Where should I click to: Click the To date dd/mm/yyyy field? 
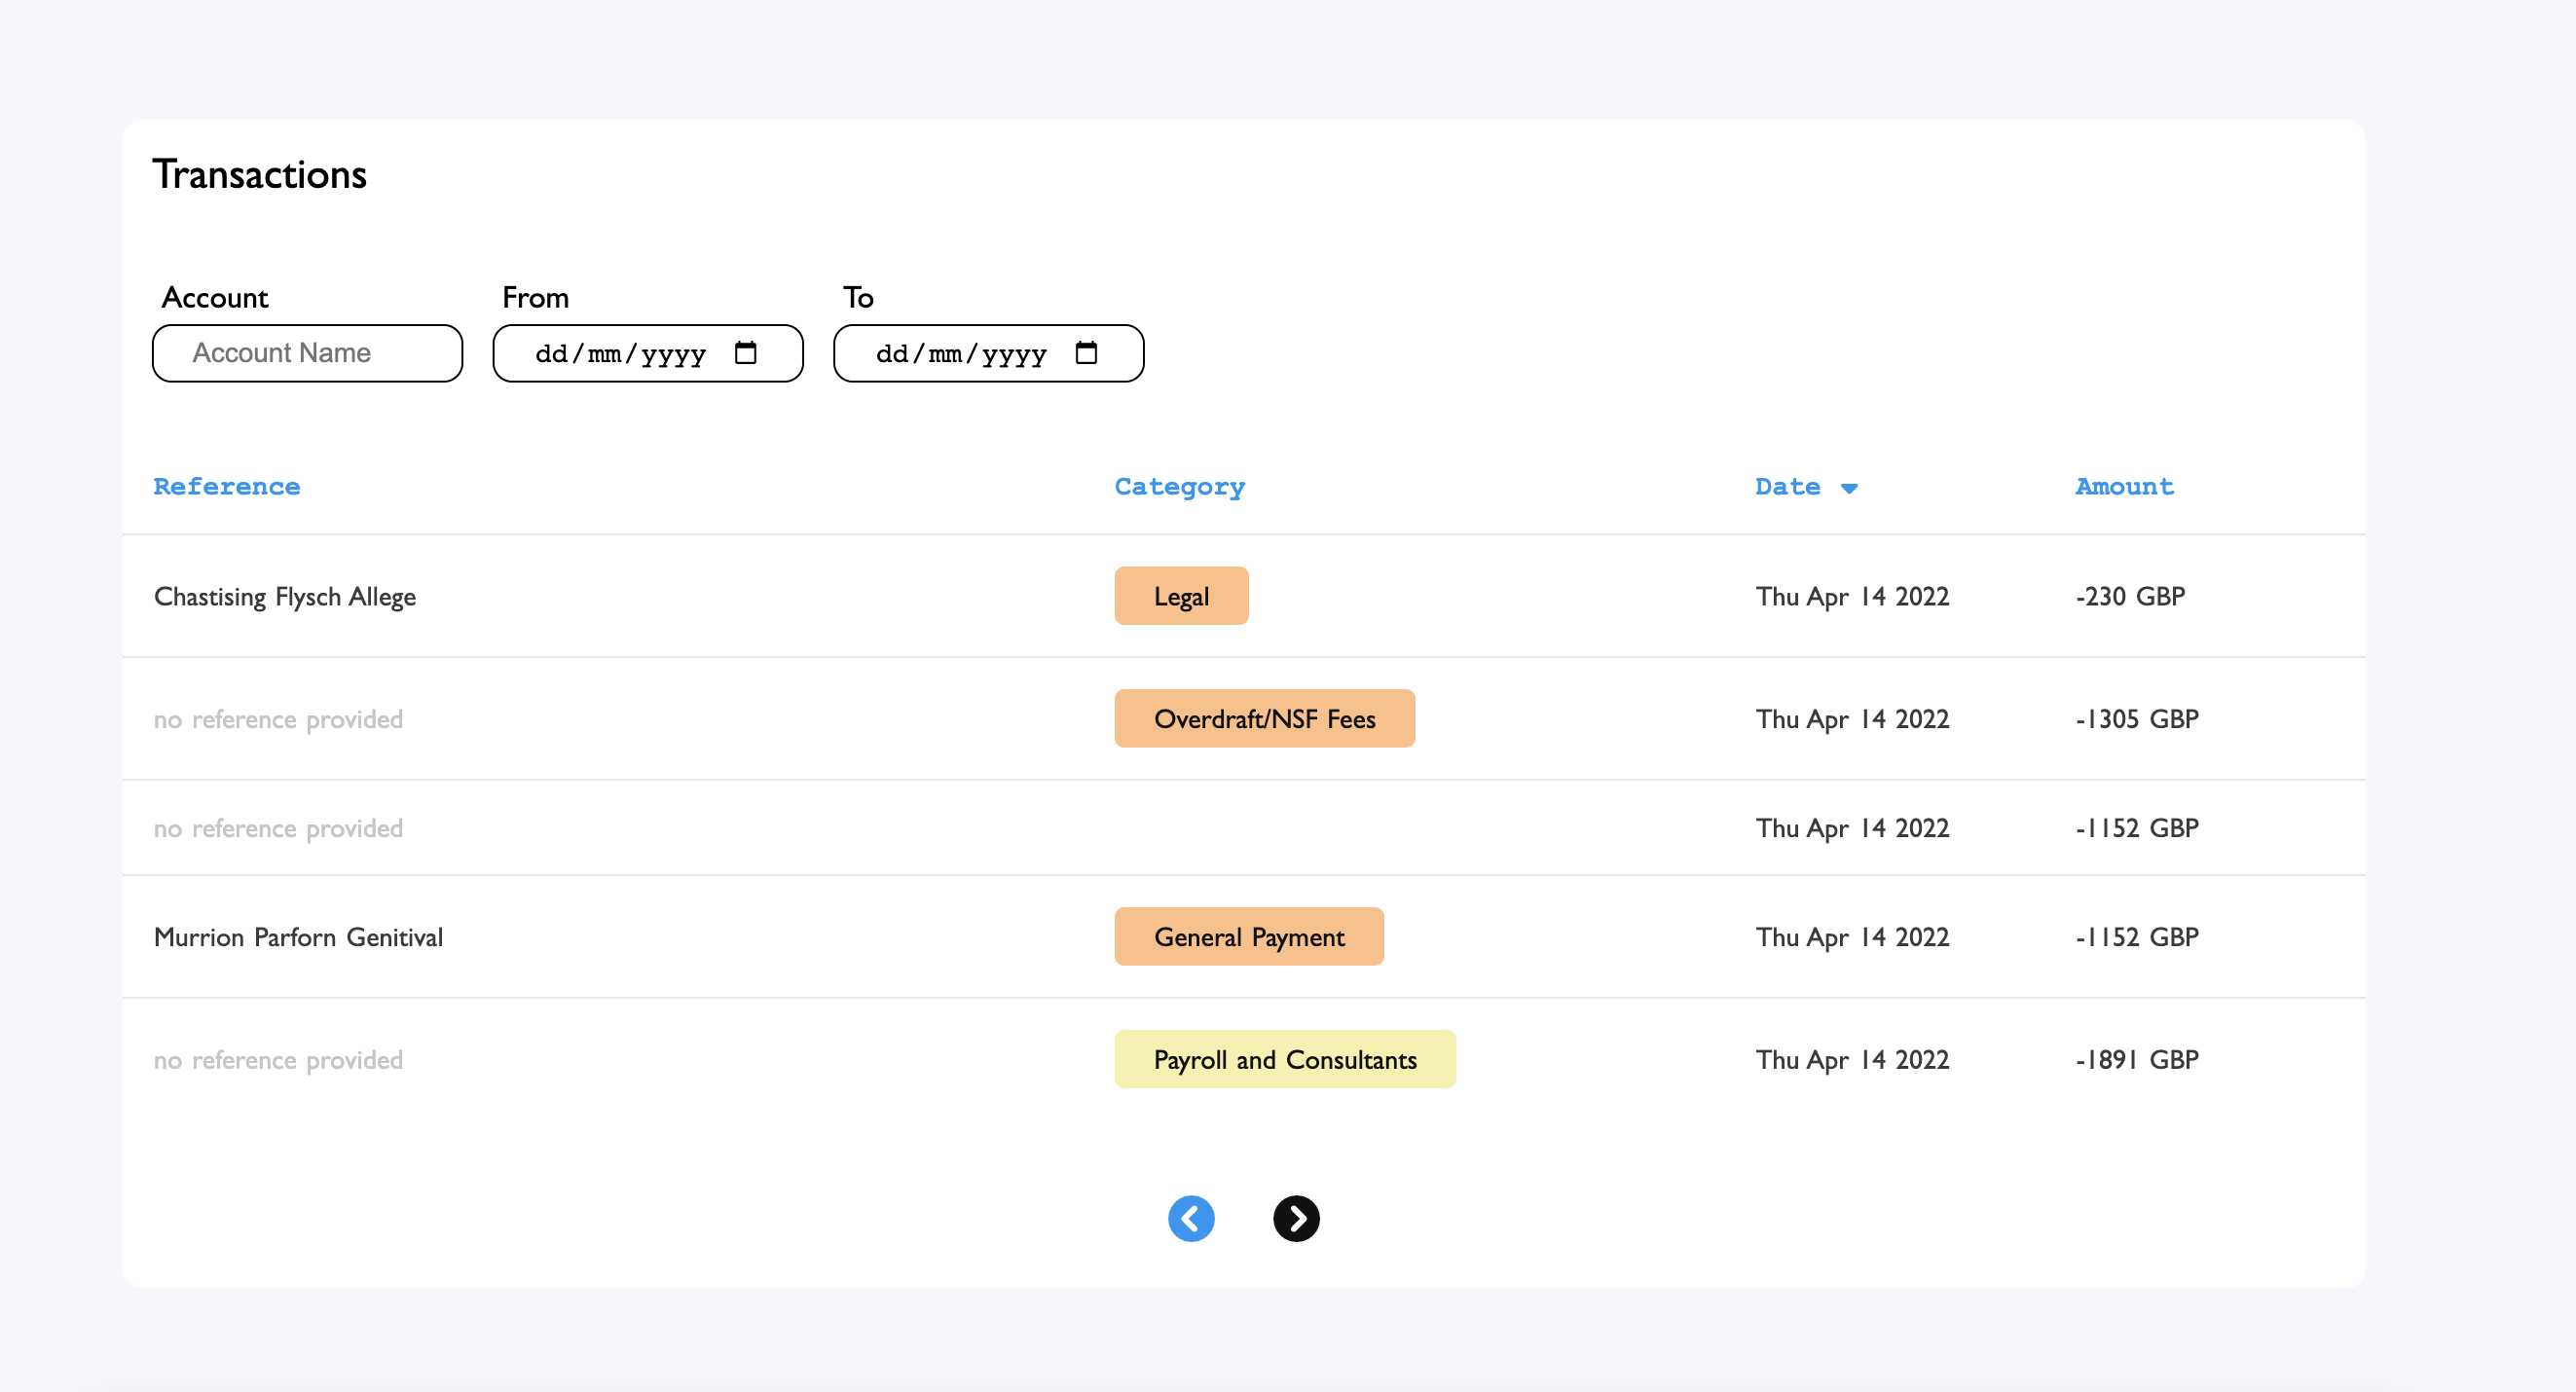tap(988, 353)
